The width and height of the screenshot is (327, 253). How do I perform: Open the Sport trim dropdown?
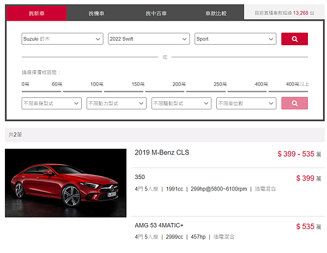[x=235, y=39]
